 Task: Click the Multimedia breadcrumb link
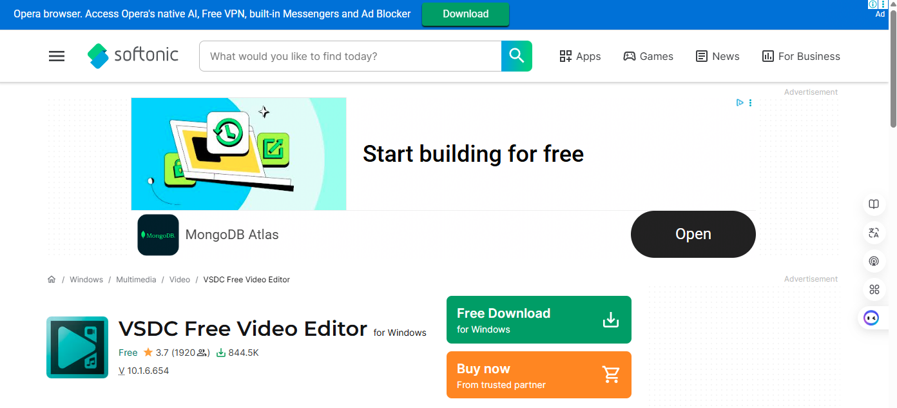(x=136, y=280)
